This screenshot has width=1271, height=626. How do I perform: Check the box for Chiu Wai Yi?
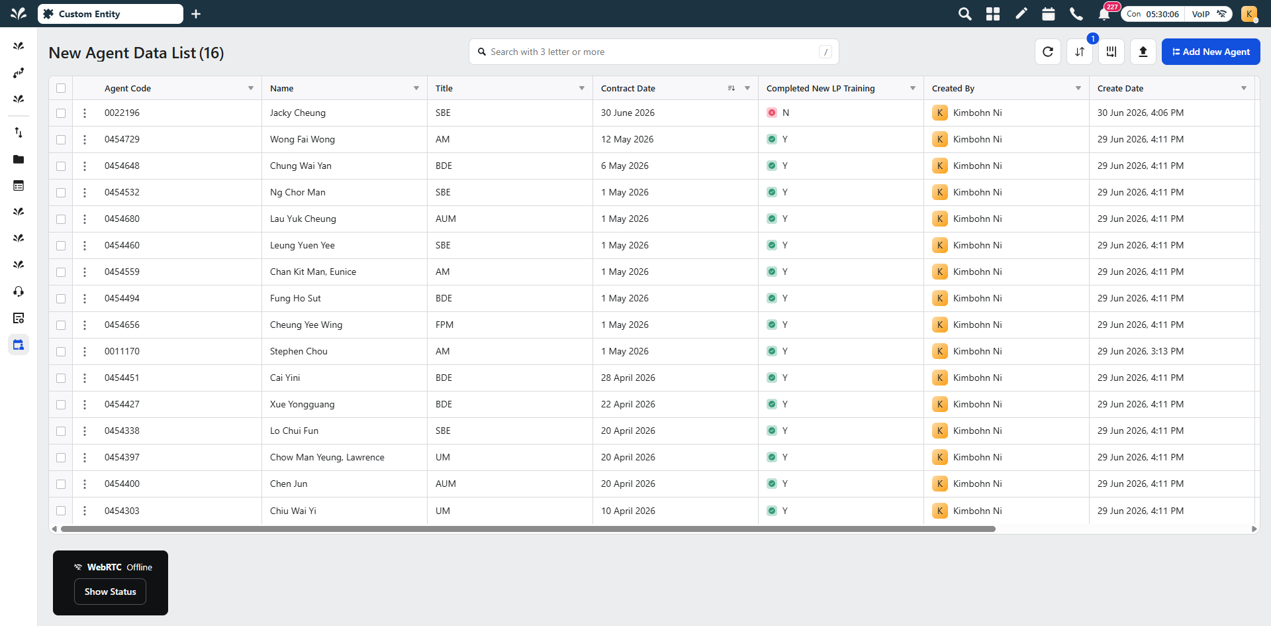(x=61, y=511)
